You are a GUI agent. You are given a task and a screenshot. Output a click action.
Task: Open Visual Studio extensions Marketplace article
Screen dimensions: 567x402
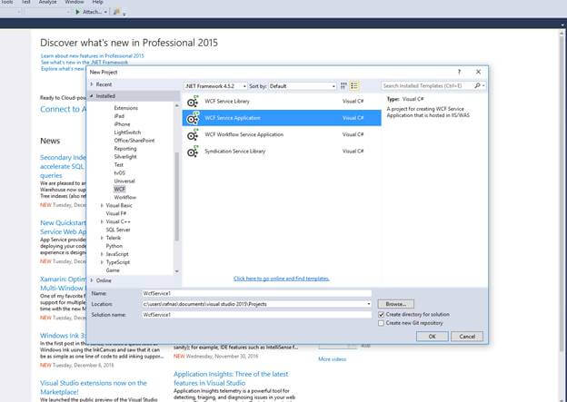pos(94,387)
